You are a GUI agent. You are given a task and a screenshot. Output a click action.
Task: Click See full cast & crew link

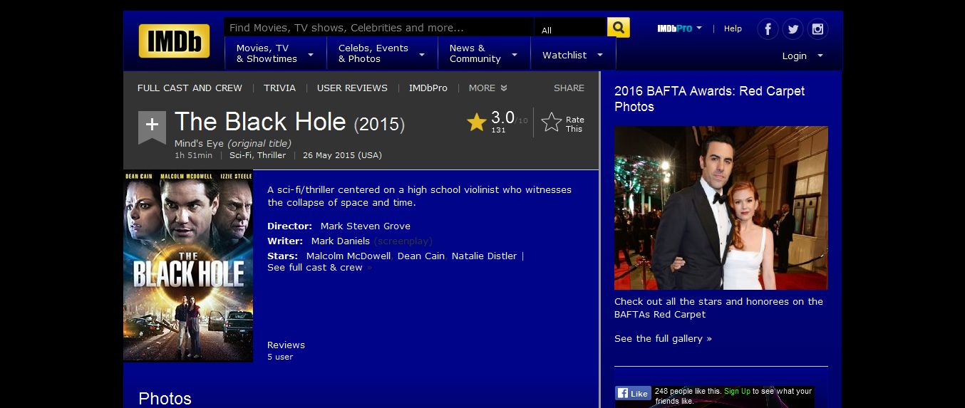(315, 268)
